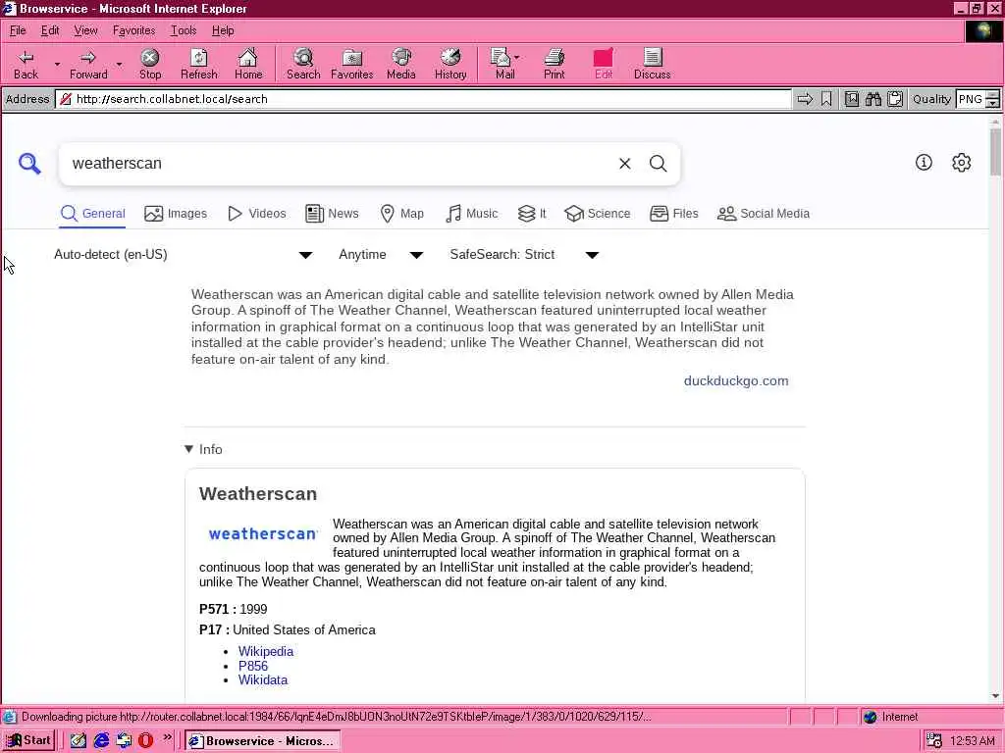The height and width of the screenshot is (753, 1005).
Task: Open the Help menu
Action: point(223,30)
